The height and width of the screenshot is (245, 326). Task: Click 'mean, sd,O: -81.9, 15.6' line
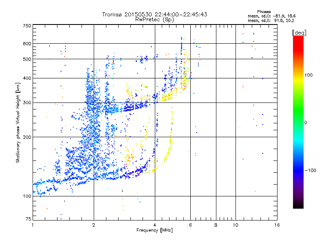click(x=272, y=16)
